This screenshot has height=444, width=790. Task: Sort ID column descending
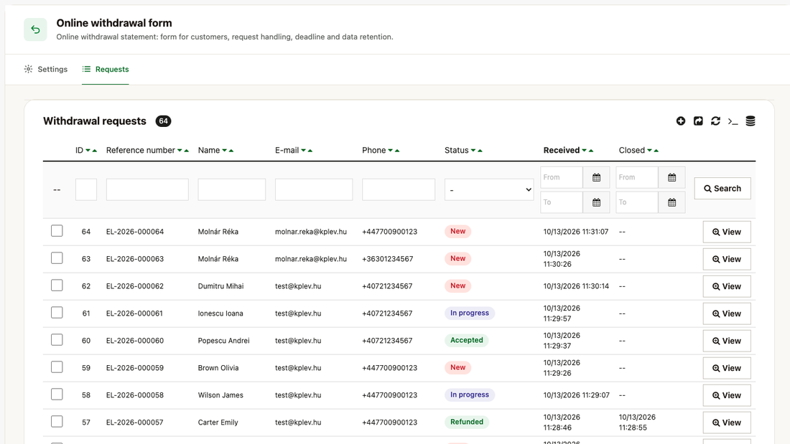click(88, 151)
